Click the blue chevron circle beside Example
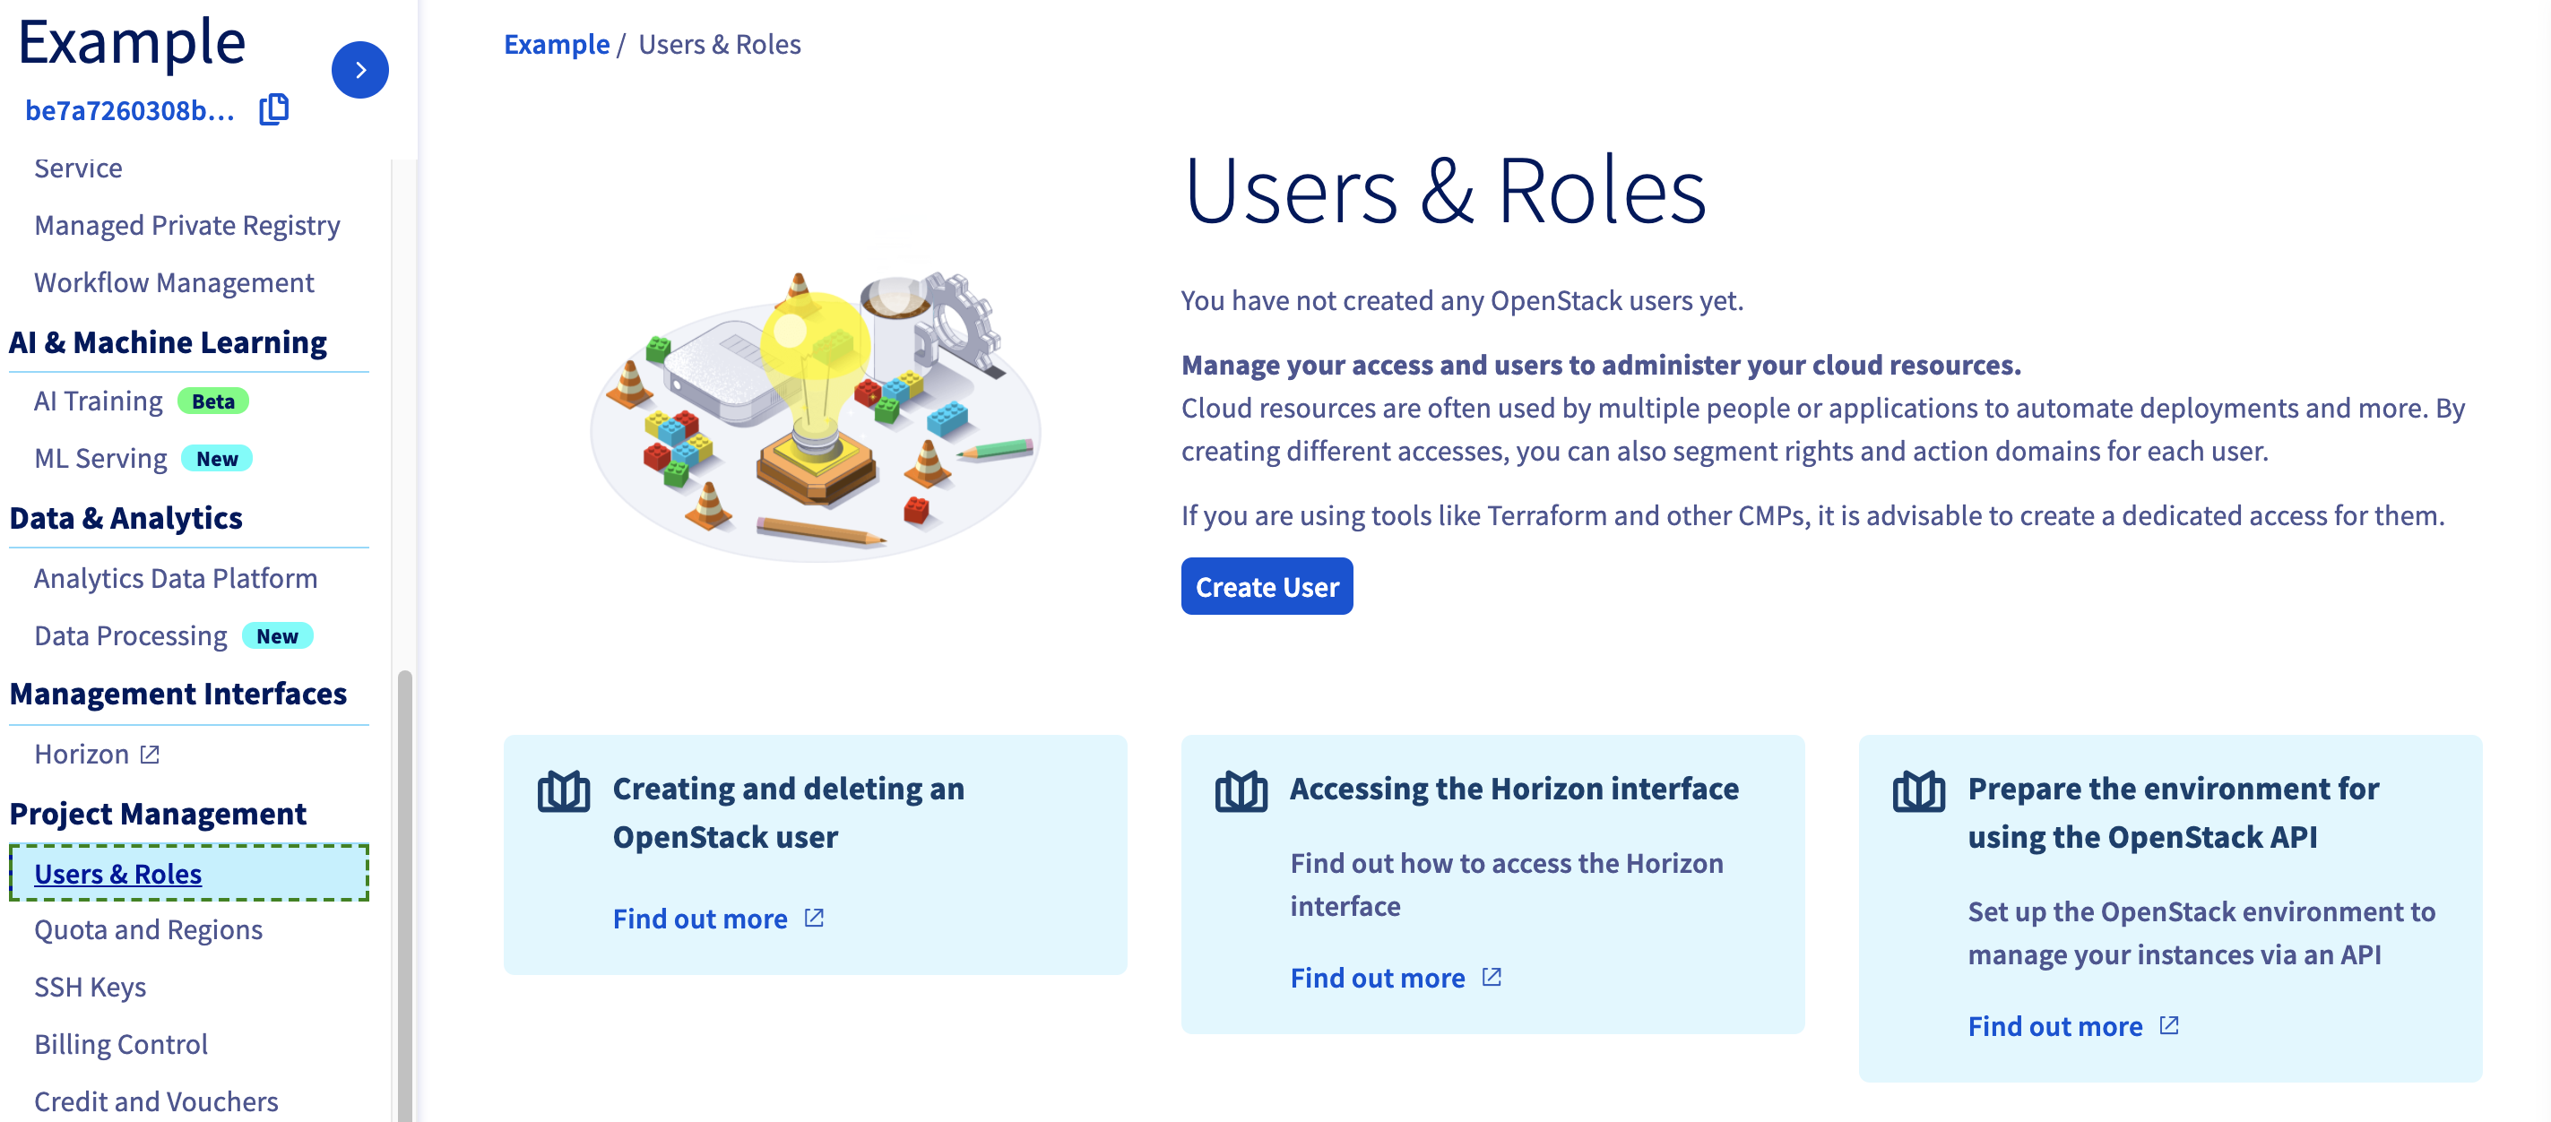This screenshot has width=2551, height=1122. [x=359, y=69]
